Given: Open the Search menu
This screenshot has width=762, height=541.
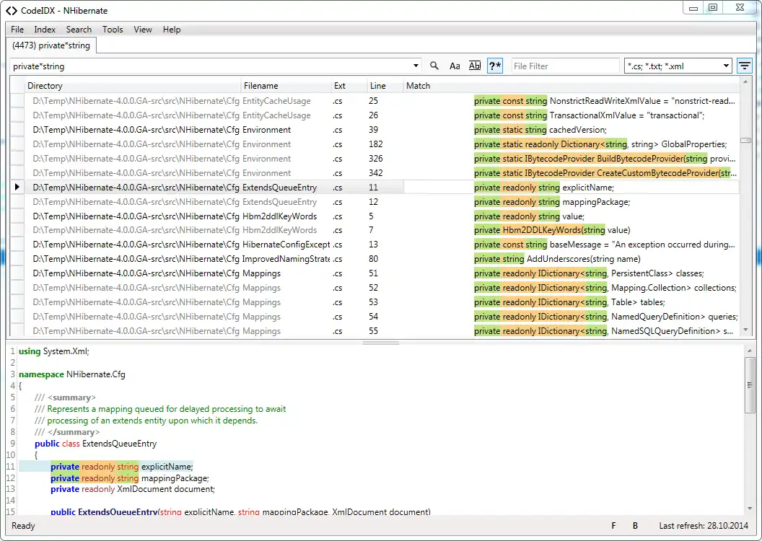Looking at the screenshot, I should (79, 29).
